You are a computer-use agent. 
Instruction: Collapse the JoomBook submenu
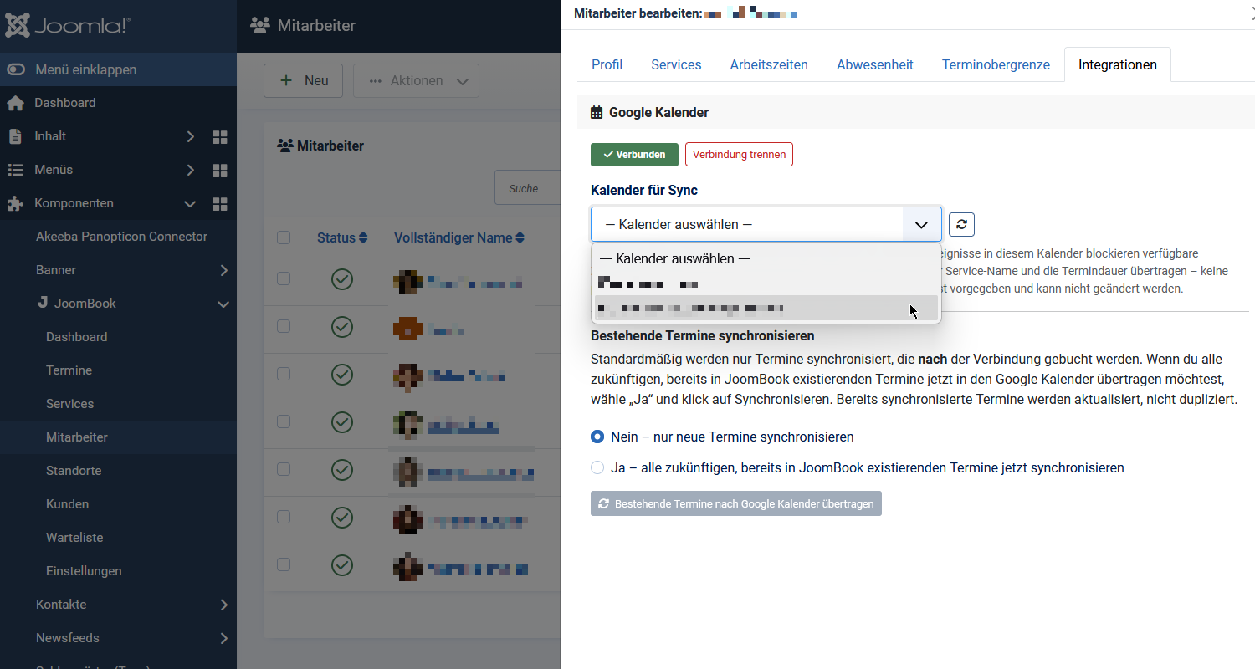pyautogui.click(x=223, y=304)
